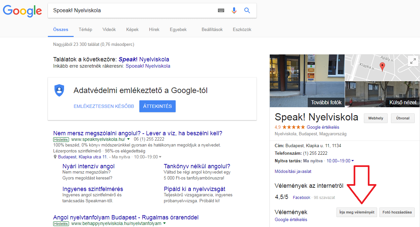Open the Klapka u. map thumbnail
Image resolution: width=420 pixels, height=227 pixels.
pyautogui.click(x=382, y=67)
